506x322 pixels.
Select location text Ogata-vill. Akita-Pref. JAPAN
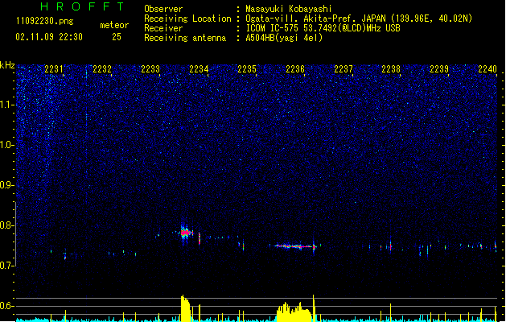(315, 19)
